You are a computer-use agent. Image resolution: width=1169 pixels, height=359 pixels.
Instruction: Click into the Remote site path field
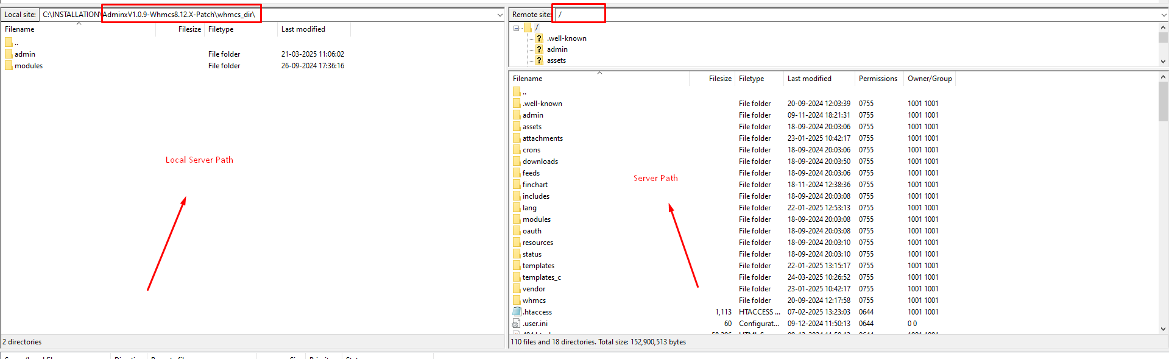(853, 15)
